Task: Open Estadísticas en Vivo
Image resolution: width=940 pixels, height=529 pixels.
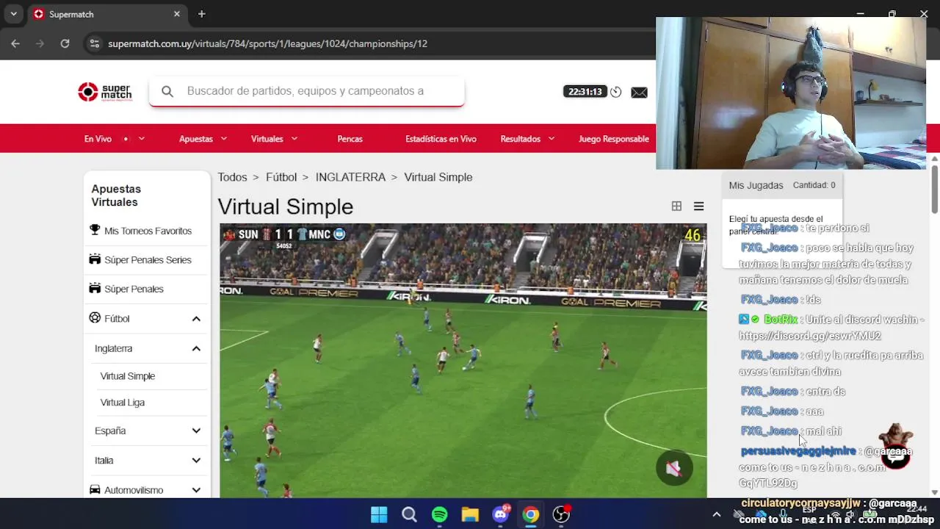Action: (441, 139)
